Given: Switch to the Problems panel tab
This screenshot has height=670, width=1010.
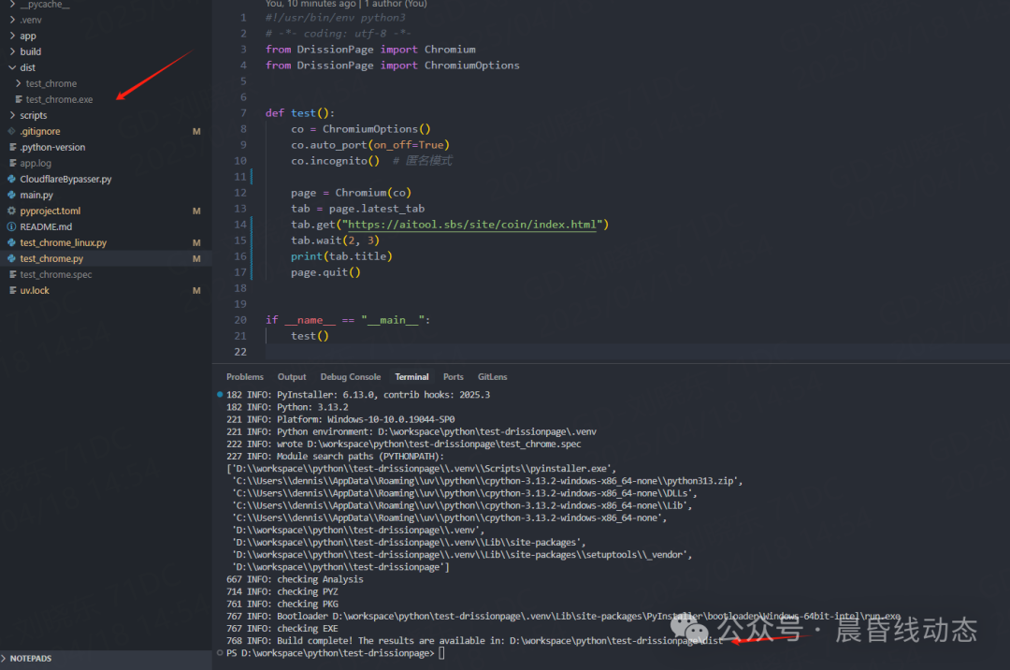Looking at the screenshot, I should [x=245, y=377].
